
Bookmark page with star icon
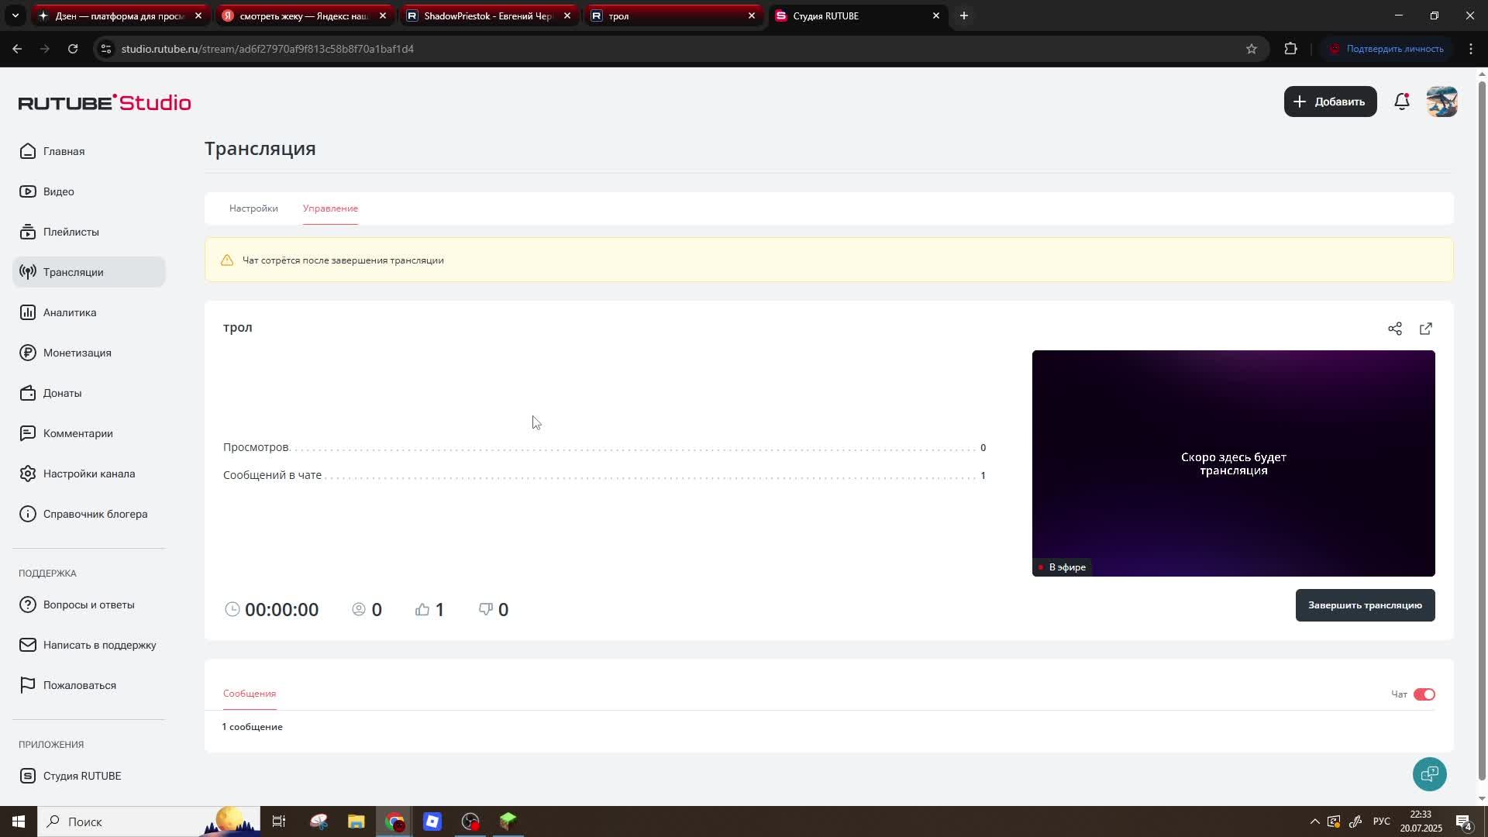[x=1252, y=49]
